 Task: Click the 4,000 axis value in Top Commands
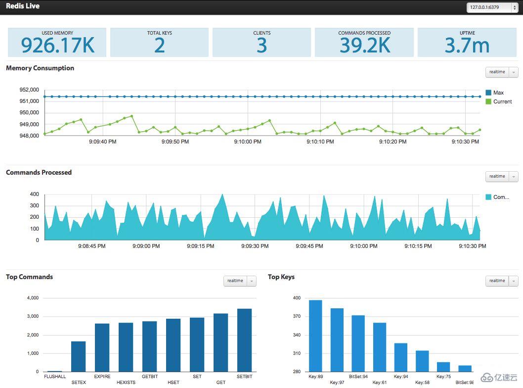coord(33,298)
